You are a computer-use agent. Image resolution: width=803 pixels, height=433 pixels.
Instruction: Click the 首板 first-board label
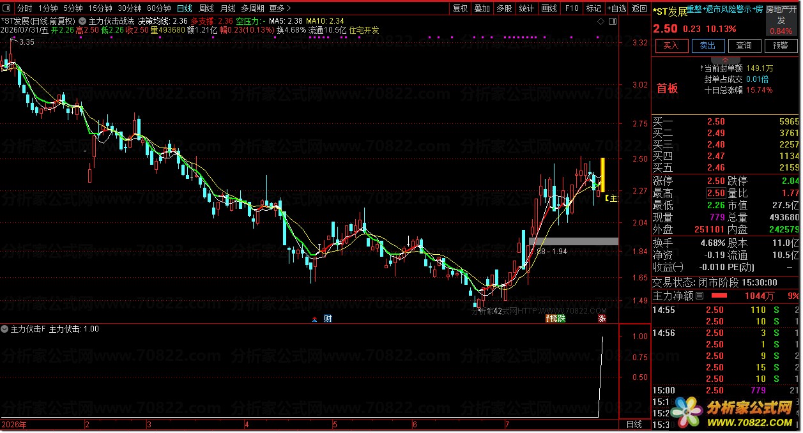click(667, 88)
